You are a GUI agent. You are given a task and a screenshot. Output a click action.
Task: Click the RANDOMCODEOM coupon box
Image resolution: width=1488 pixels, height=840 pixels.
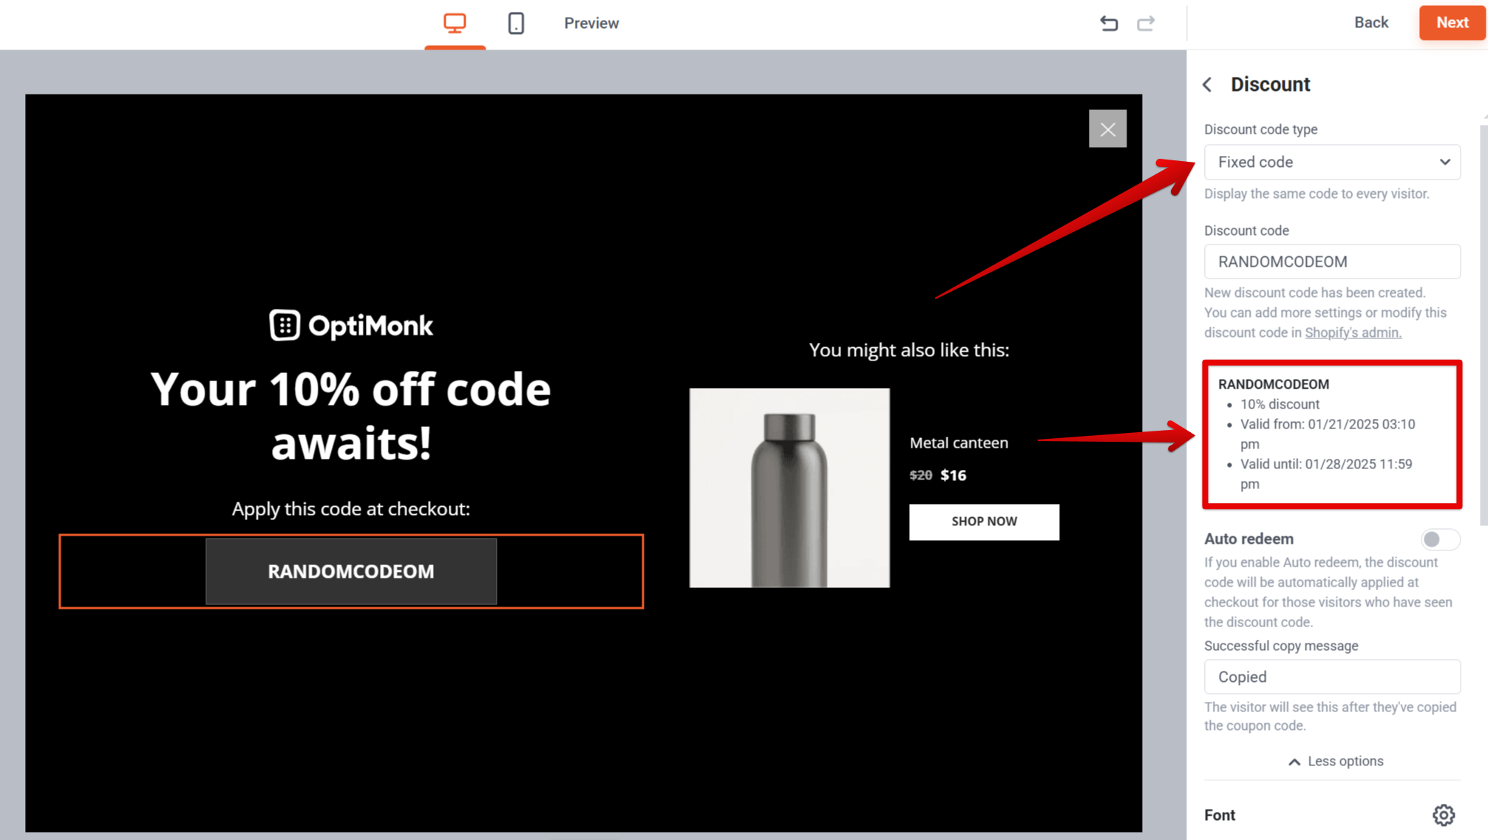[351, 571]
